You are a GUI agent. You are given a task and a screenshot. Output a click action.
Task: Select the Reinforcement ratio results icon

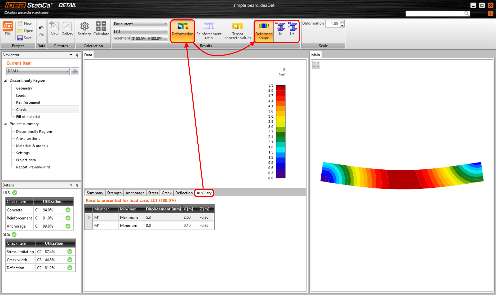[209, 29]
